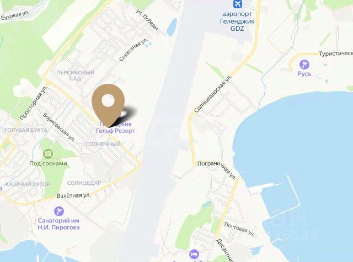353x262 pixels.
Task: Click the КАЗАЧИЙ ХУТОР district label
Action: click(x=28, y=184)
